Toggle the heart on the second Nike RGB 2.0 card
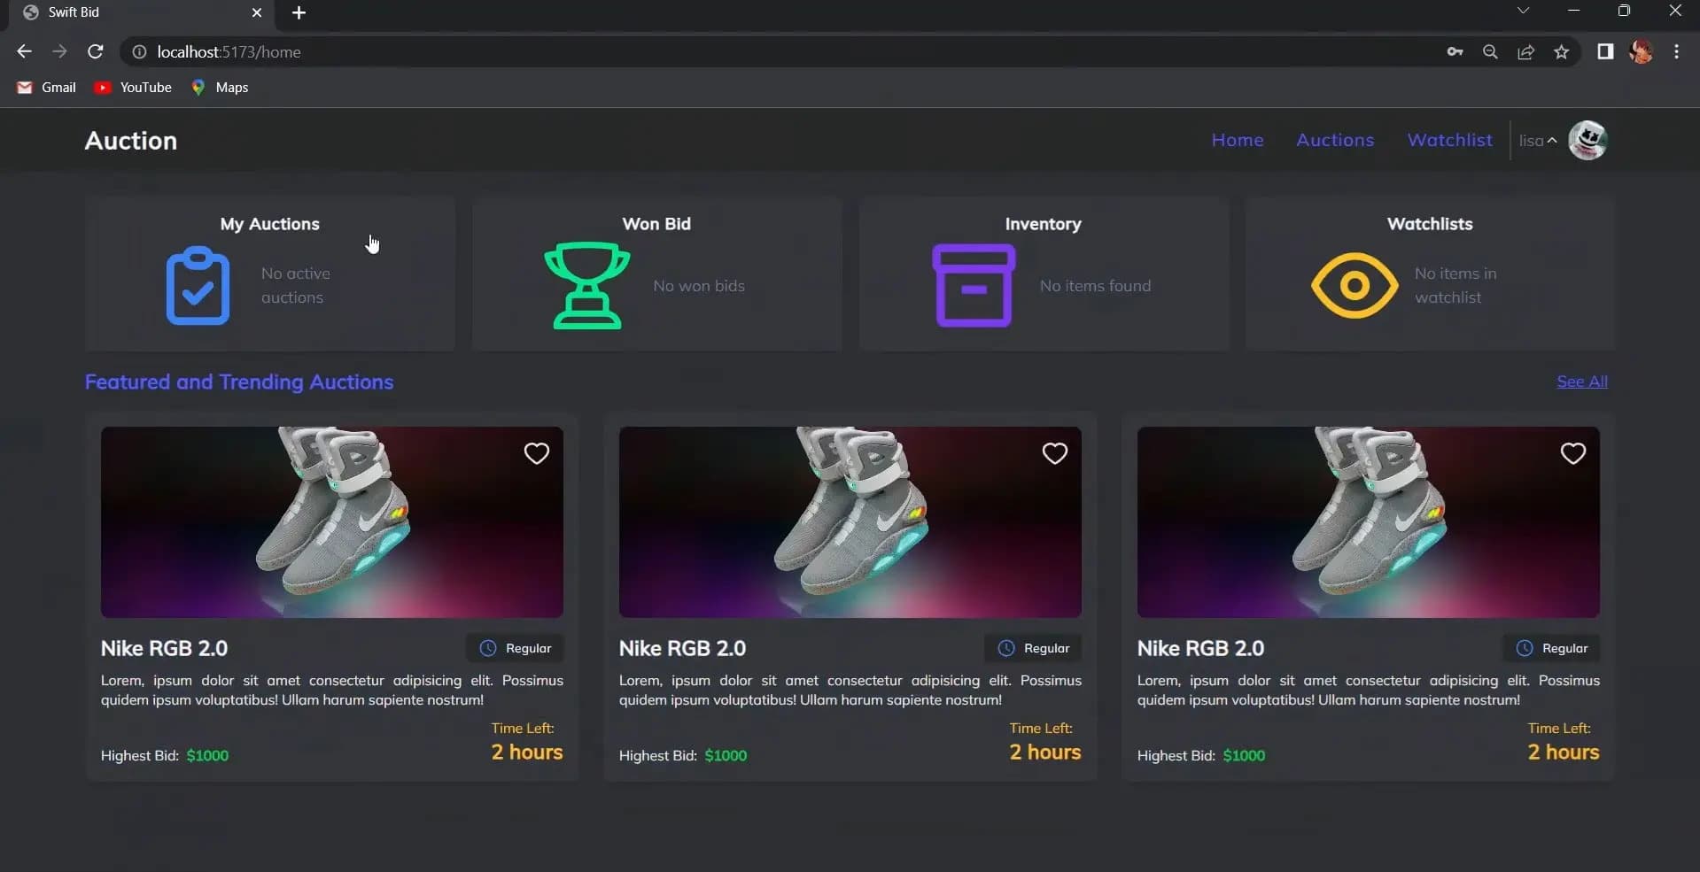 pyautogui.click(x=1054, y=453)
